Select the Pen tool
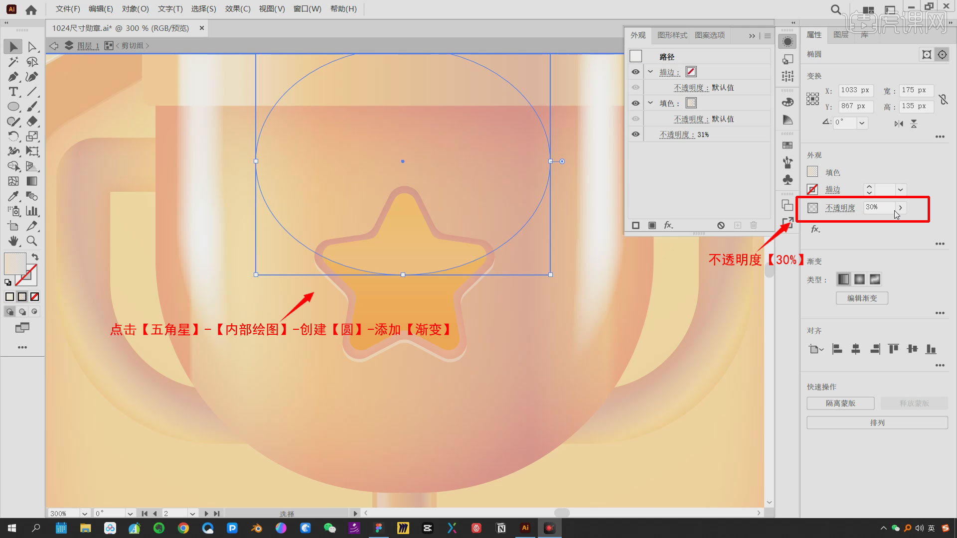 pyautogui.click(x=13, y=77)
